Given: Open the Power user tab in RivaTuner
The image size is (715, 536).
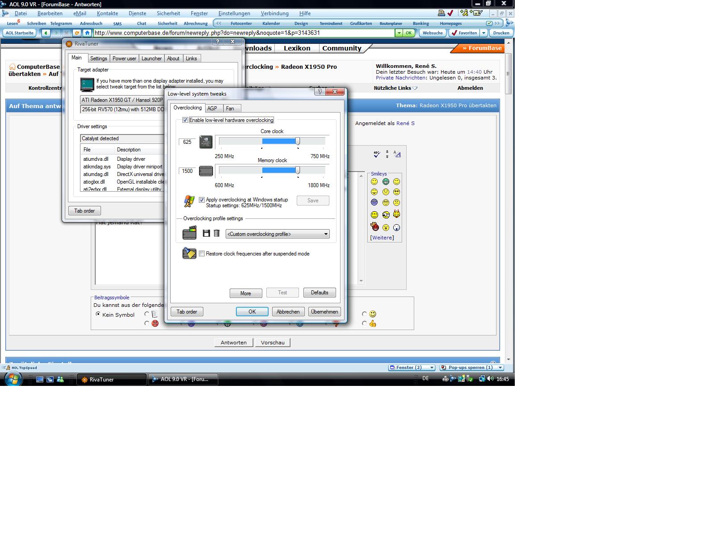Looking at the screenshot, I should tap(124, 59).
